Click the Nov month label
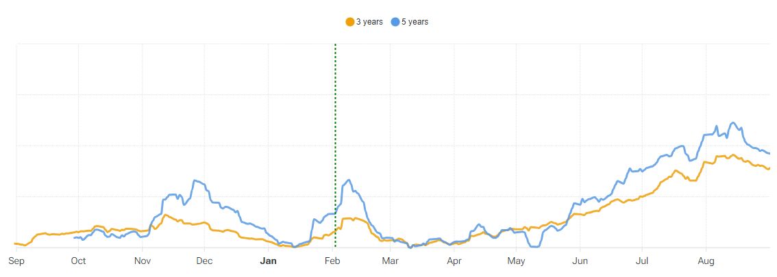 click(x=142, y=261)
